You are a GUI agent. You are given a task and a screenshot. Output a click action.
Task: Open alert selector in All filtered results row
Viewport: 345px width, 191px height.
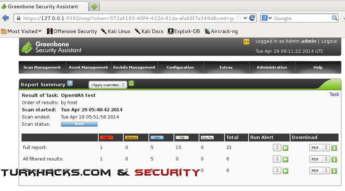(x=277, y=159)
